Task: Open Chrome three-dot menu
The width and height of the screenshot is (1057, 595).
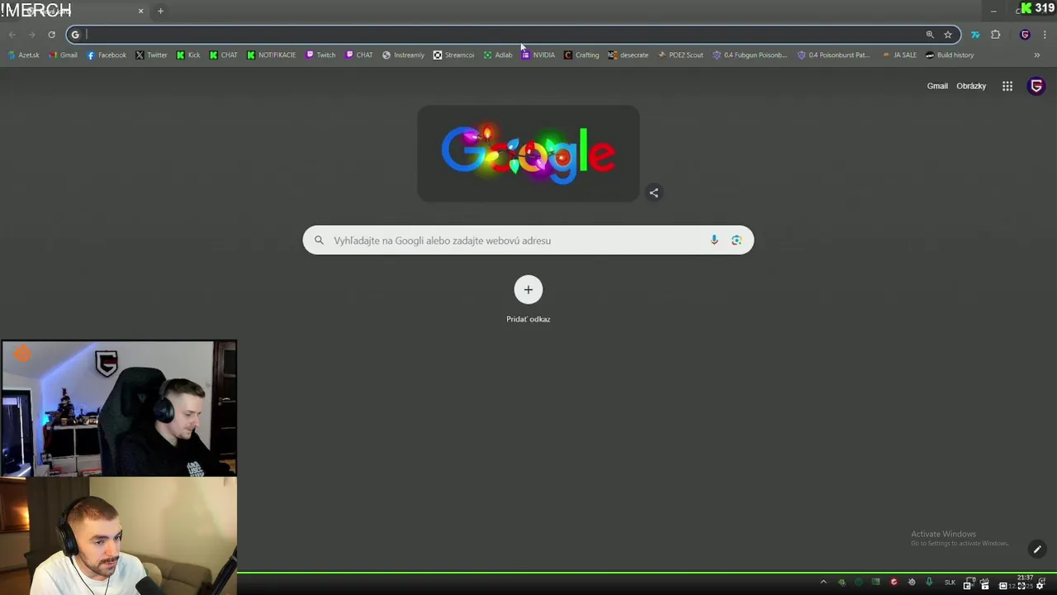Action: 1045,35
